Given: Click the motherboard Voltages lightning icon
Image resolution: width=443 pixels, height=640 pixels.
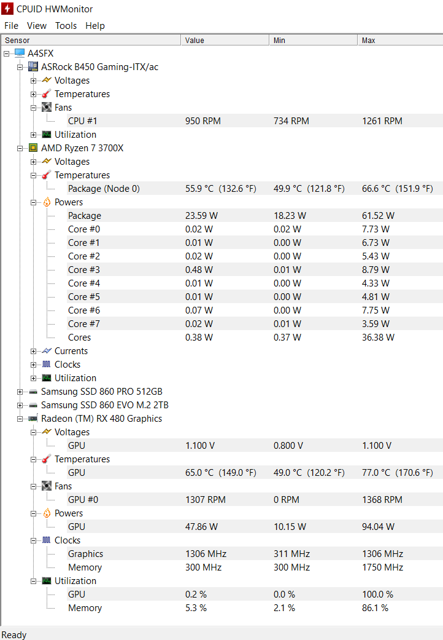Looking at the screenshot, I should [x=47, y=80].
